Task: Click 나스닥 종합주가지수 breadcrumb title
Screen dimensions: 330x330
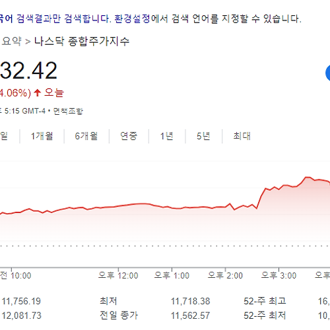Action: 82,41
